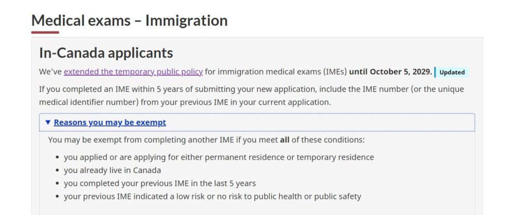
Task: Click the paragraph starting 'If you completed an IME within 5 years'
Action: coord(252,96)
